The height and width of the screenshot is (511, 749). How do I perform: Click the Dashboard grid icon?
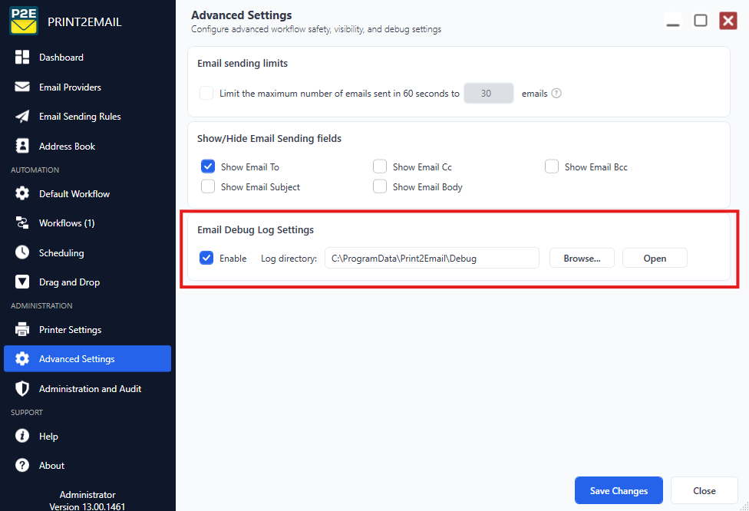pos(22,58)
